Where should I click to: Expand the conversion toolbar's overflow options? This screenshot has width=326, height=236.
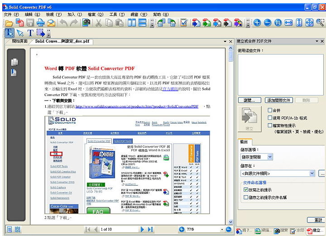pyautogui.click(x=248, y=23)
